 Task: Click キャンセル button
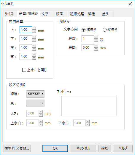[x=83, y=148]
